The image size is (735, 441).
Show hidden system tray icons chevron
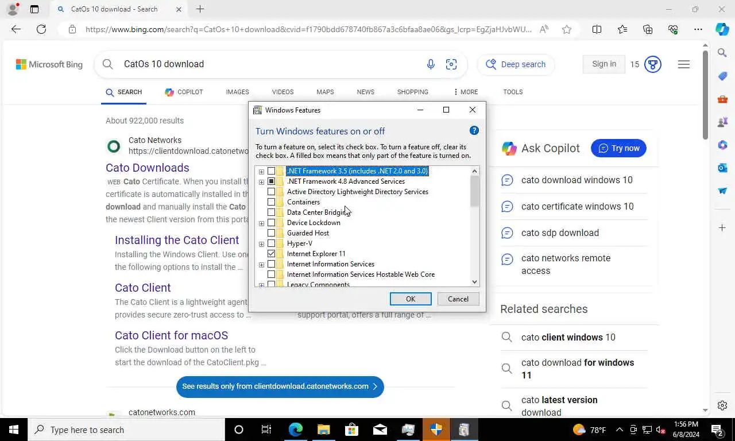coord(619,430)
